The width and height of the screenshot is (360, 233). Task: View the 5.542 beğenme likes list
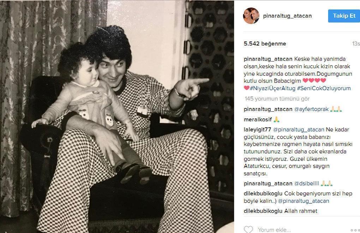[x=265, y=44]
